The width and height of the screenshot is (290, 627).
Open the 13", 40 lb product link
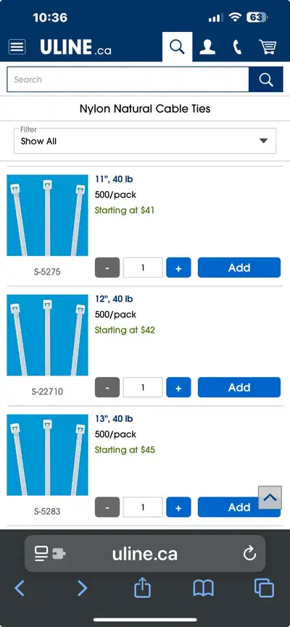pyautogui.click(x=114, y=419)
